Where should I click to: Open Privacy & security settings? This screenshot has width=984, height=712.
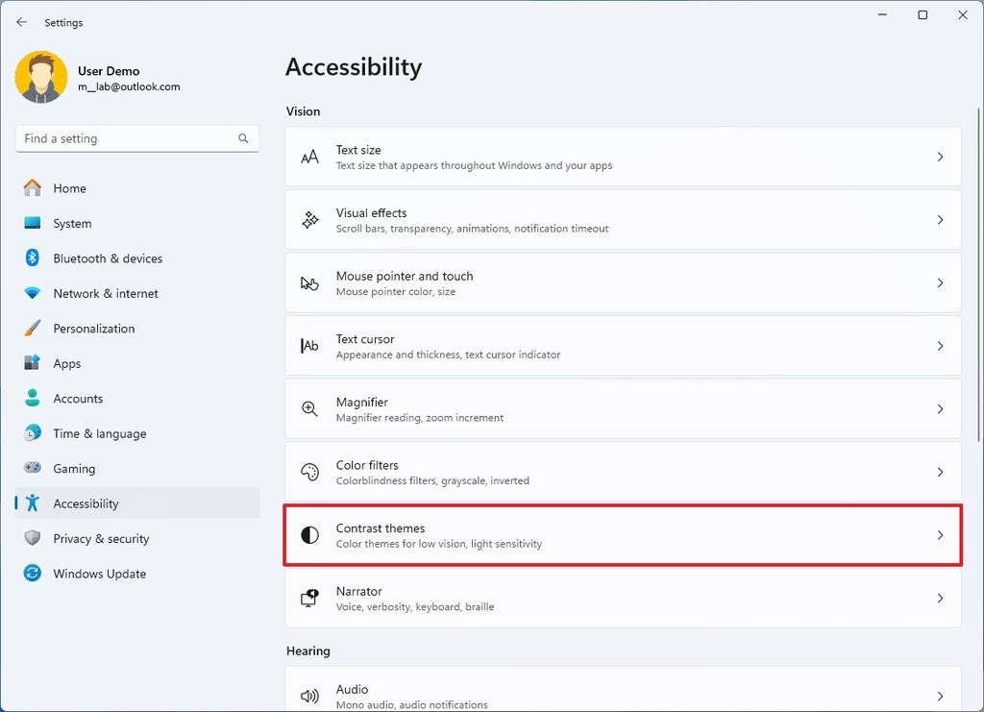(x=101, y=539)
